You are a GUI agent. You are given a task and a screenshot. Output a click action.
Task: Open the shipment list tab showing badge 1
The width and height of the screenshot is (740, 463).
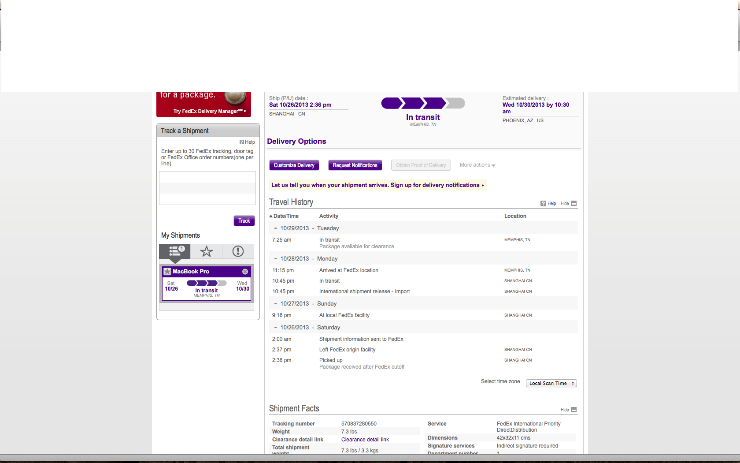174,251
